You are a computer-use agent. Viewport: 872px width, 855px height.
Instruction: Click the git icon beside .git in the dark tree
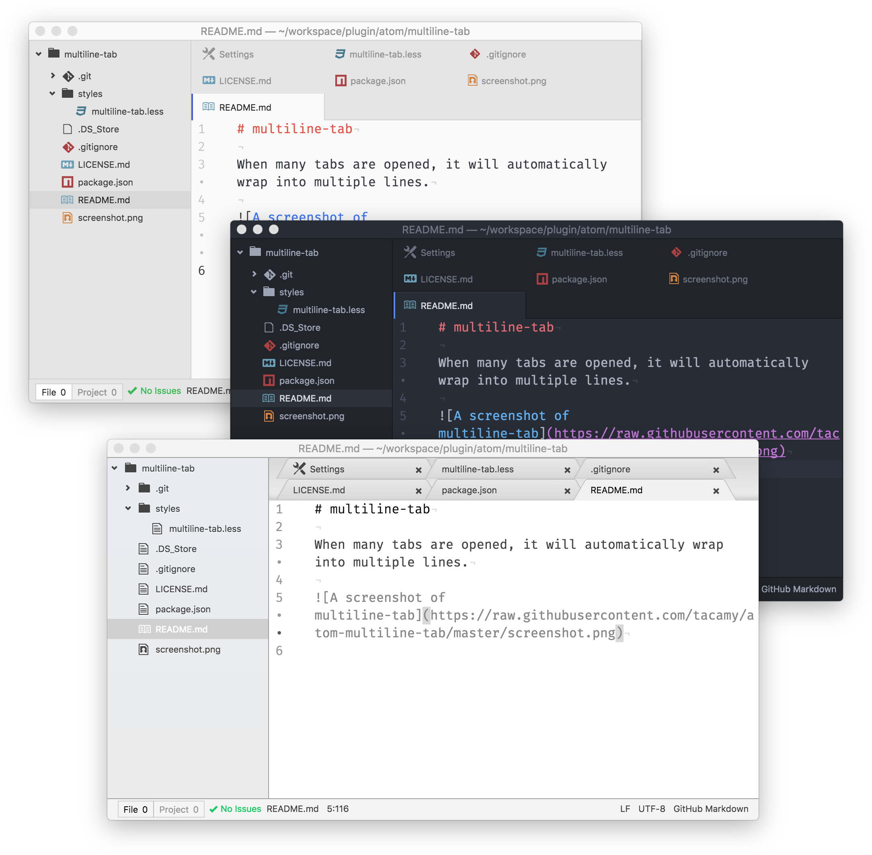270,274
